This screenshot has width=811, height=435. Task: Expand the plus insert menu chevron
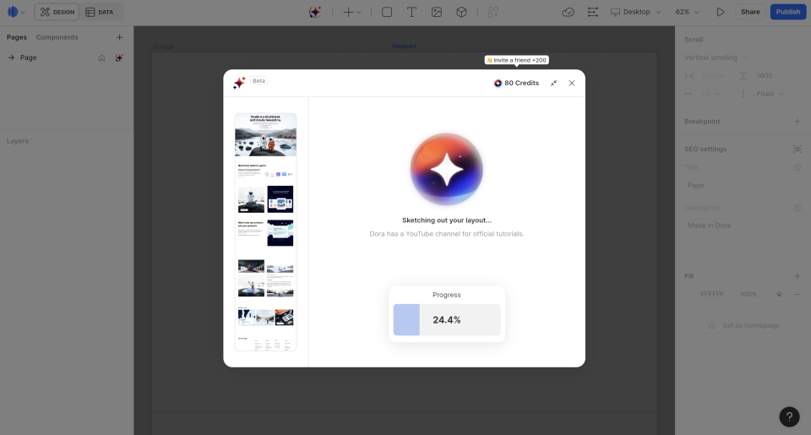click(358, 13)
